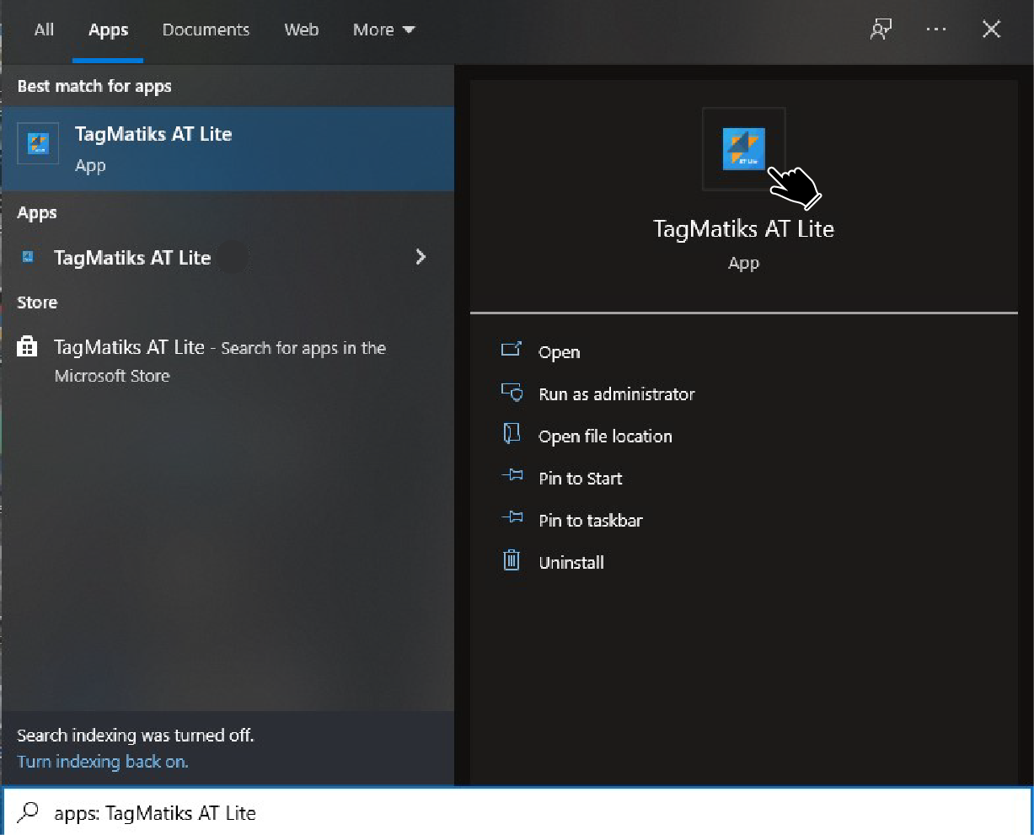Select the Web search tab
1034x835 pixels.
(301, 29)
